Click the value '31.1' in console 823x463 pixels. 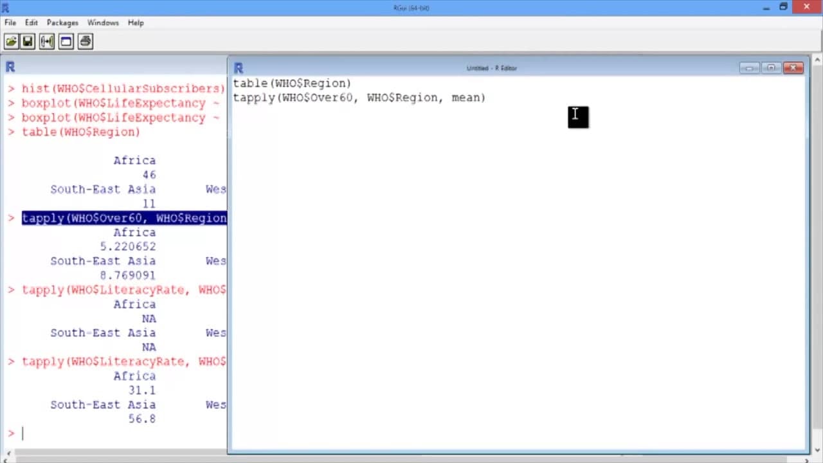click(142, 390)
